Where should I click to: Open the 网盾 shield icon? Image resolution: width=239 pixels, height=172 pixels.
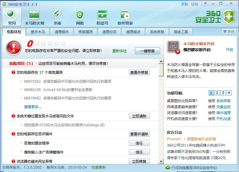click(x=80, y=17)
